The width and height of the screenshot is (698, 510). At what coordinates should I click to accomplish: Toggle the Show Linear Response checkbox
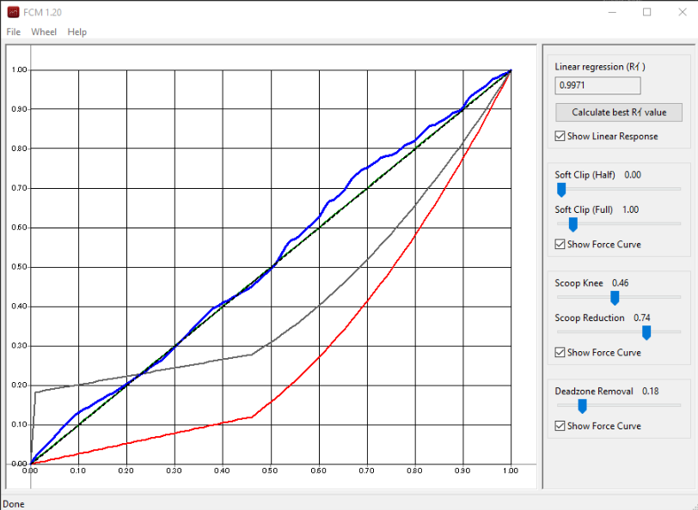pyautogui.click(x=560, y=137)
